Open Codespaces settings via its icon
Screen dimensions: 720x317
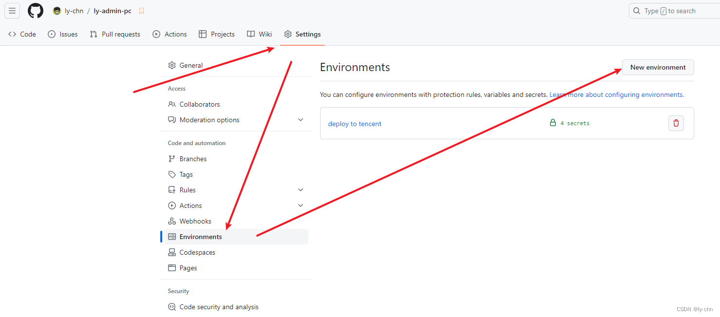tap(171, 252)
